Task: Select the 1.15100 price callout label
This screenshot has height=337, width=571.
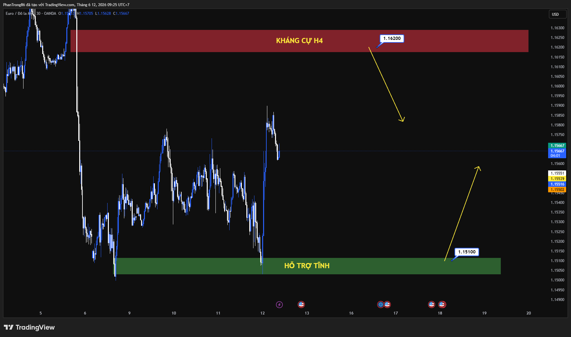Action: (467, 252)
